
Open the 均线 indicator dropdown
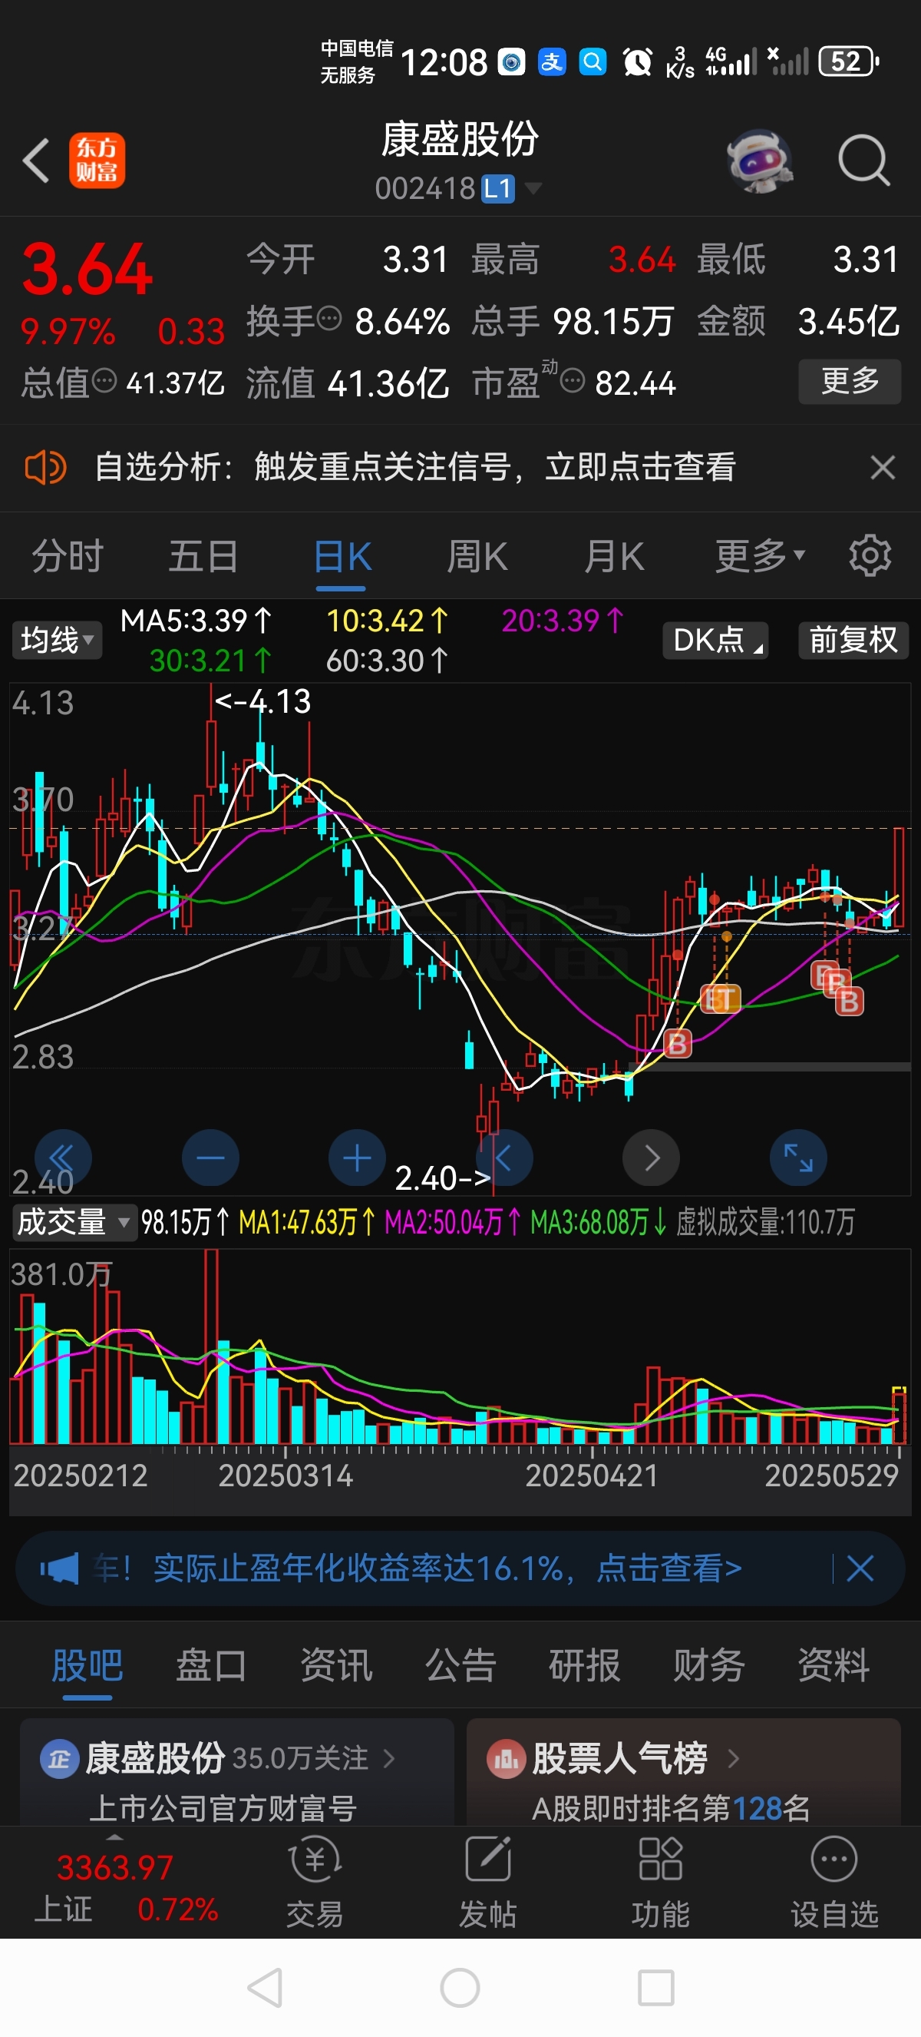(x=56, y=640)
